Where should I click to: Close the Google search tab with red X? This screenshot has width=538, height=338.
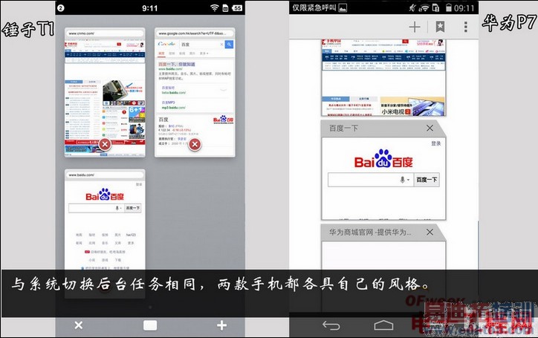coord(195,144)
